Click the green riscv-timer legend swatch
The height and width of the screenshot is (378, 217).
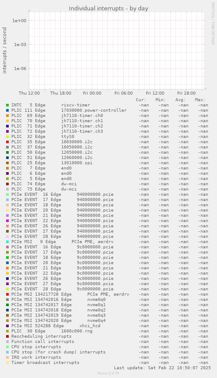7,105
